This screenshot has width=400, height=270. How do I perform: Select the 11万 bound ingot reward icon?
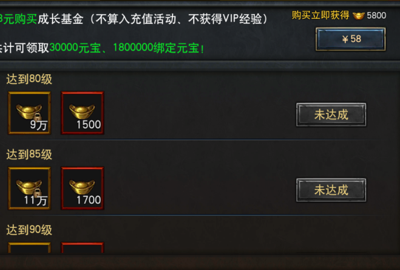pos(29,188)
